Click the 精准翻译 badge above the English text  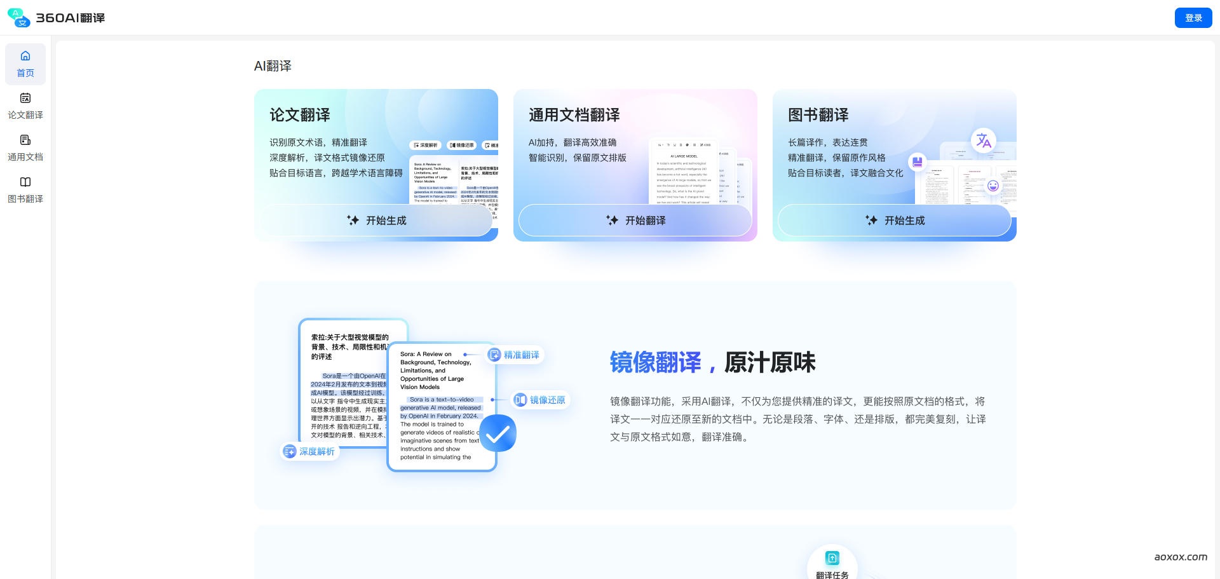tap(515, 355)
